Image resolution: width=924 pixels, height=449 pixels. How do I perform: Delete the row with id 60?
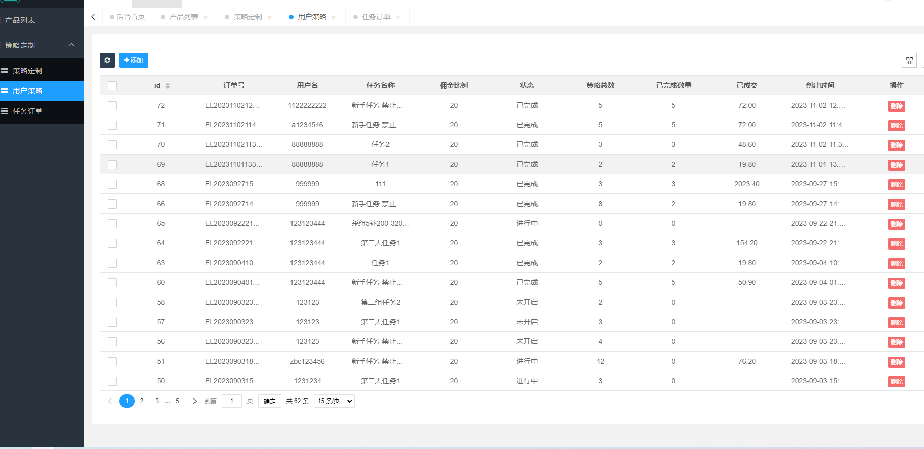(897, 283)
